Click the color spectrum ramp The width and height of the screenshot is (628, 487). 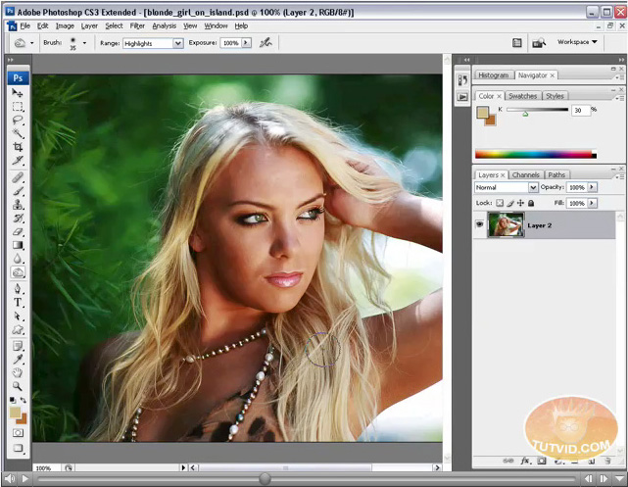coord(536,154)
